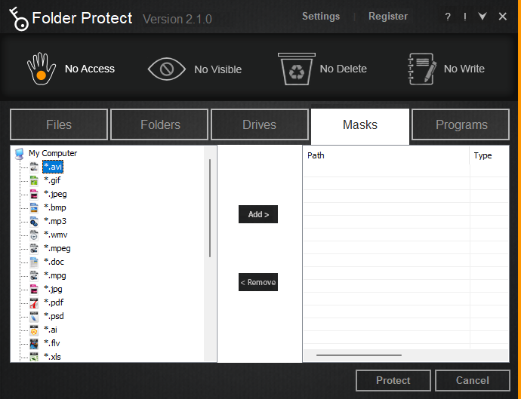Select the *.jpeg mask entry
This screenshot has height=399, width=521.
pos(55,195)
